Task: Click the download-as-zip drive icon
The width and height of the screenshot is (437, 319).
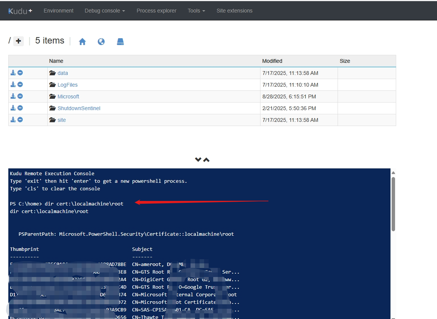Action: [x=120, y=41]
